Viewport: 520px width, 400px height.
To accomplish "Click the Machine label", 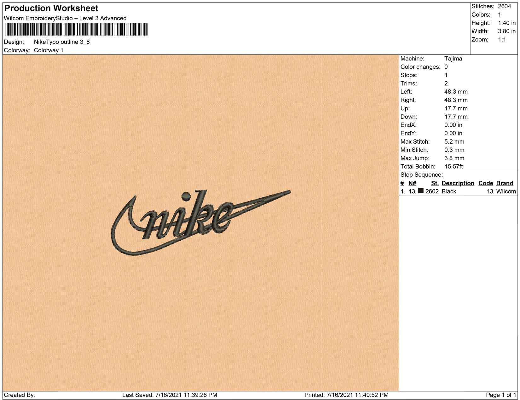I will [x=412, y=59].
